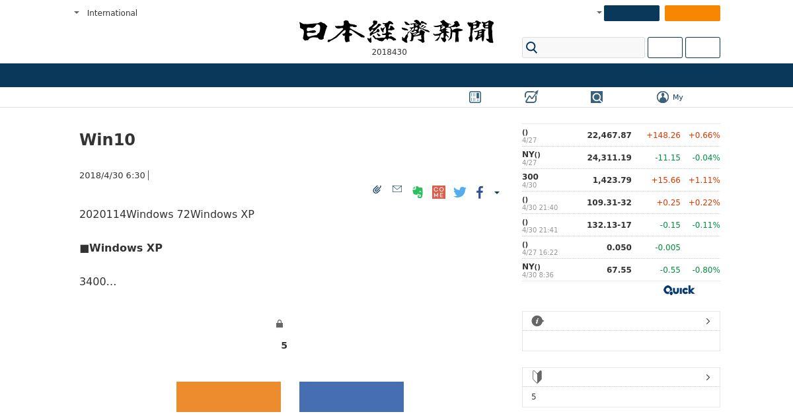Click the Quick logo
This screenshot has width=793, height=416.
coord(679,290)
